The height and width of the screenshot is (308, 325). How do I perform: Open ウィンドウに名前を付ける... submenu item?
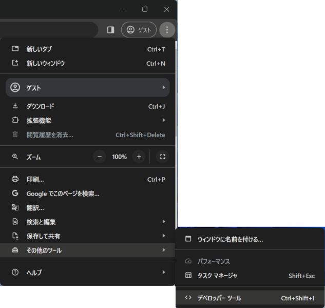click(x=250, y=239)
